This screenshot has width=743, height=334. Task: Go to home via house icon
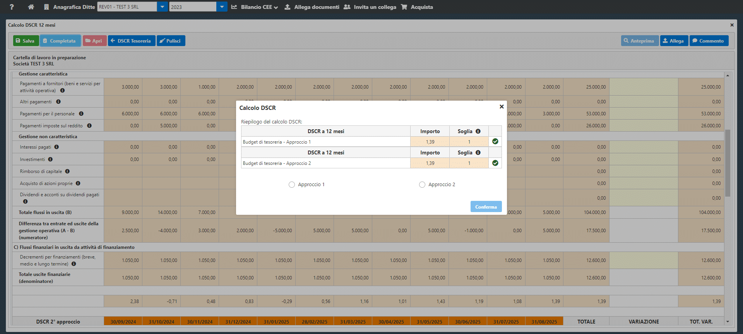[31, 7]
